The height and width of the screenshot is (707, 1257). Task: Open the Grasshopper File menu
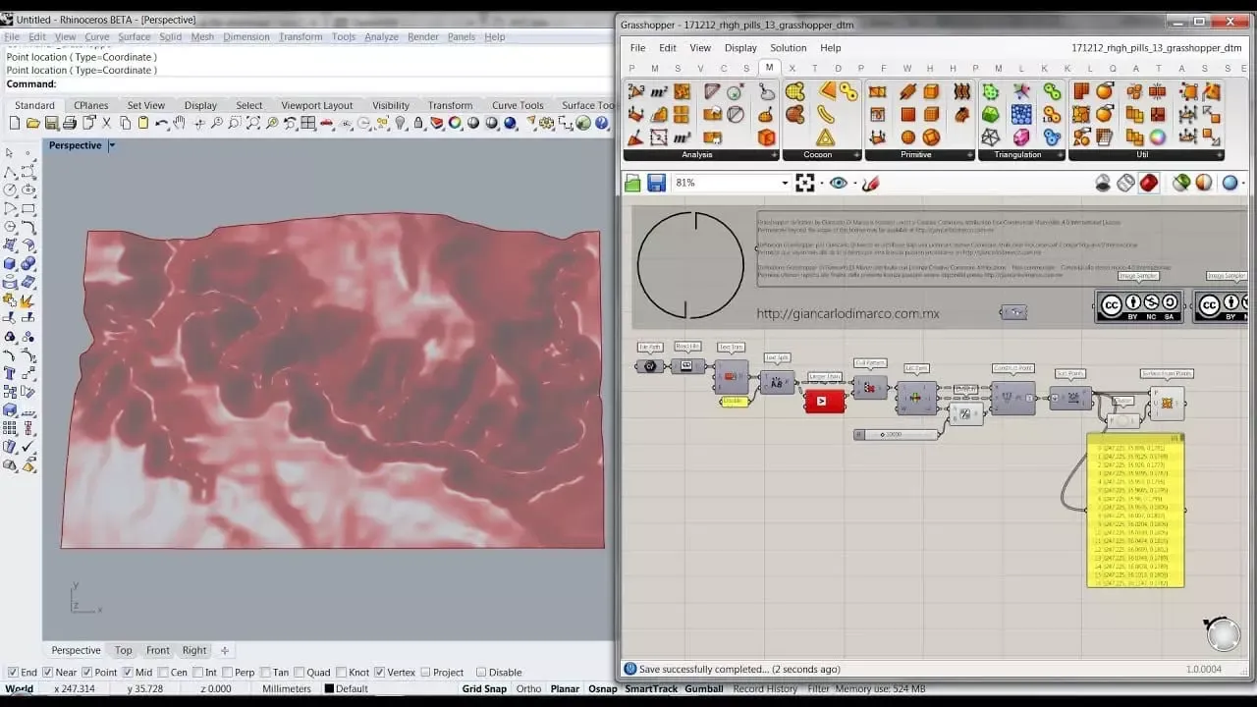pos(637,47)
